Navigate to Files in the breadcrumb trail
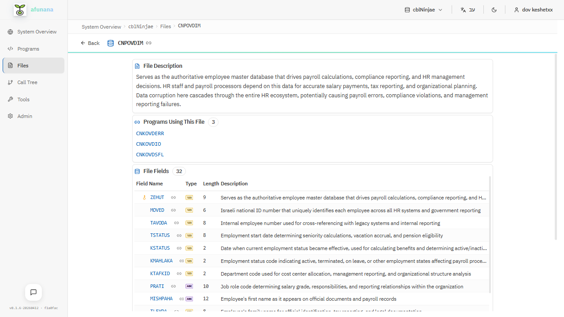Viewport: 564px width, 317px height. (x=165, y=26)
